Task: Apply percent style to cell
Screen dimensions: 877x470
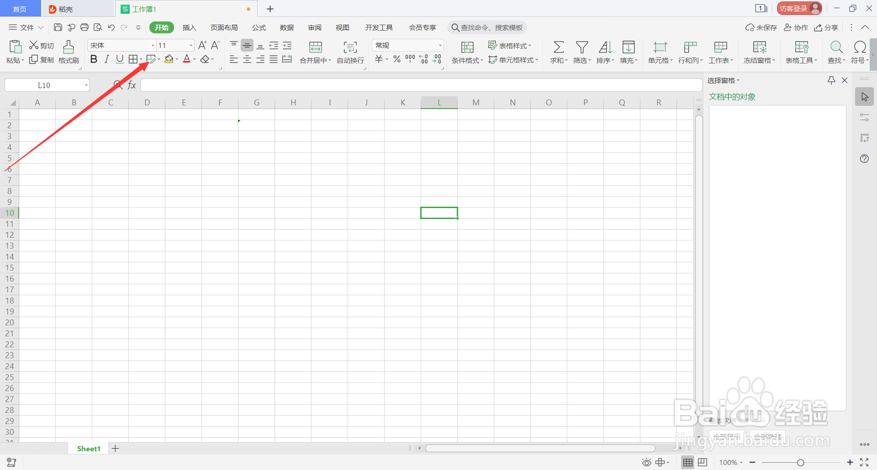Action: pyautogui.click(x=397, y=59)
